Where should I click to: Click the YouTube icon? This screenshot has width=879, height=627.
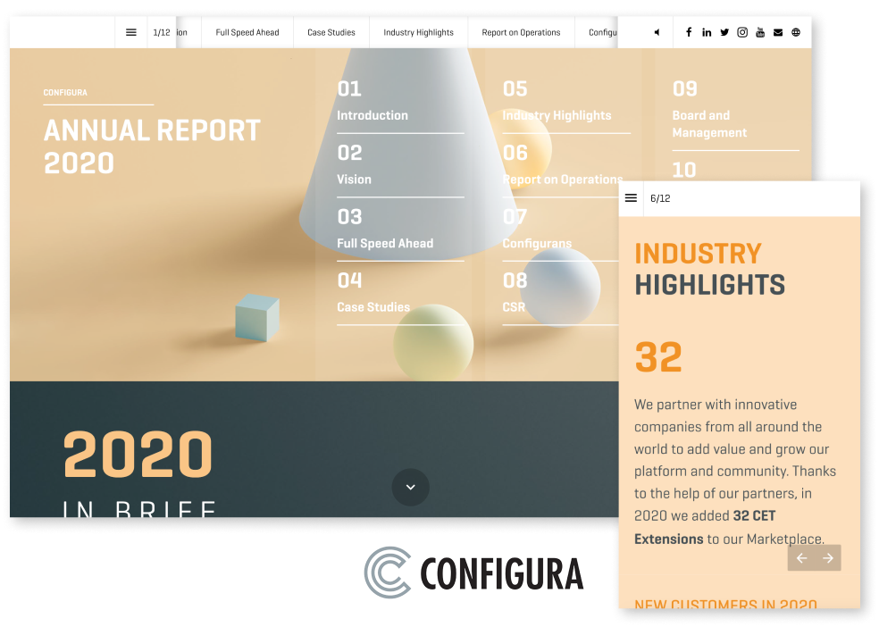(x=760, y=32)
